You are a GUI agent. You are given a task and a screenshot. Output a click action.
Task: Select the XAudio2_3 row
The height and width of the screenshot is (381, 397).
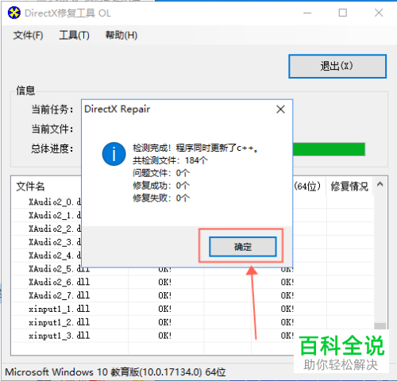tap(46, 242)
